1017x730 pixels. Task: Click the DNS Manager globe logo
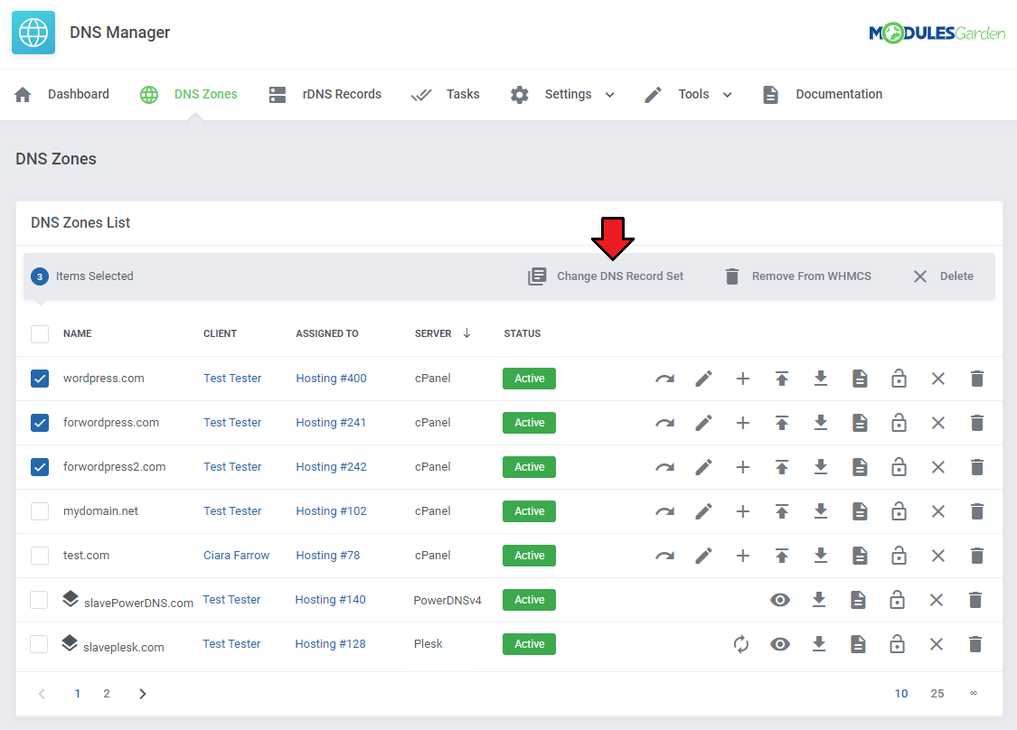click(x=33, y=33)
